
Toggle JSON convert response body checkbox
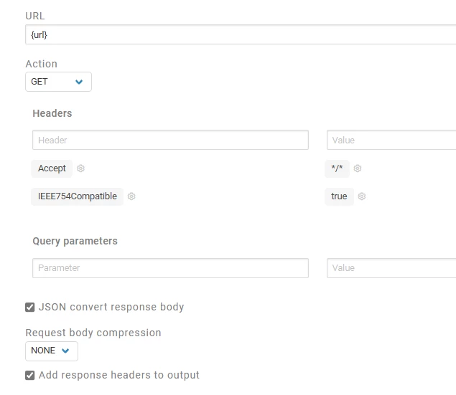(30, 307)
